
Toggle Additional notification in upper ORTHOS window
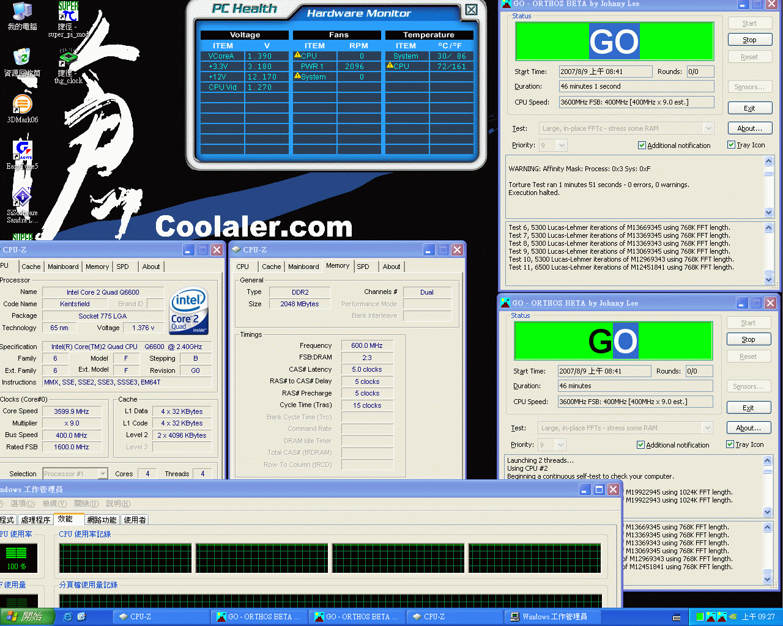pos(642,145)
